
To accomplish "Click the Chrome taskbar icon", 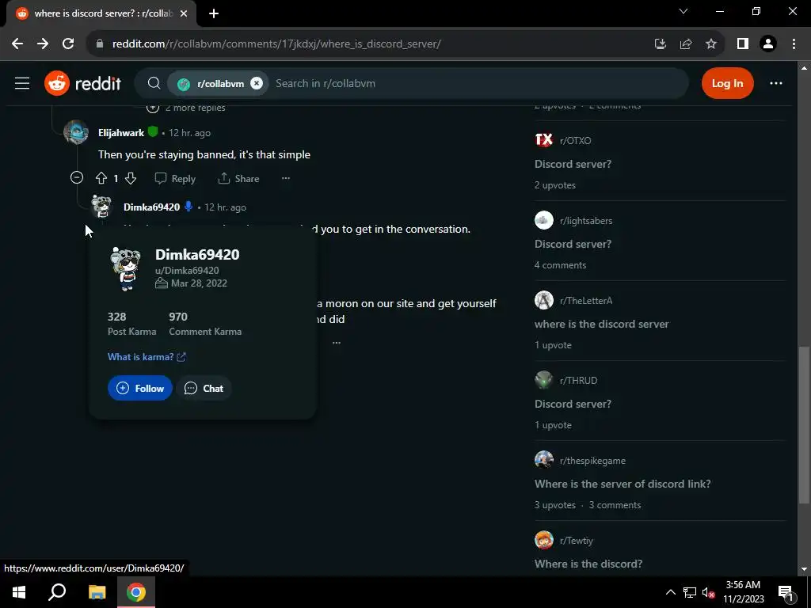I will click(x=136, y=592).
